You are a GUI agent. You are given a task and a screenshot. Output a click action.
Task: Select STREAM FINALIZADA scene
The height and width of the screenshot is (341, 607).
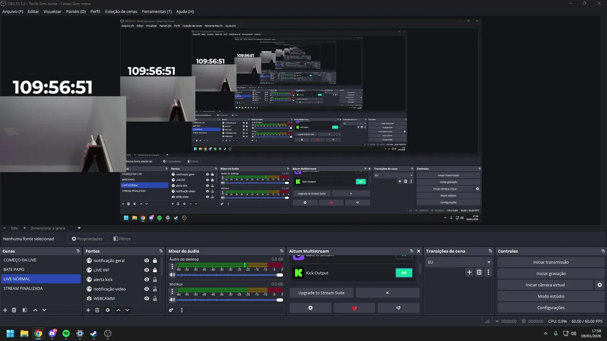pos(41,288)
